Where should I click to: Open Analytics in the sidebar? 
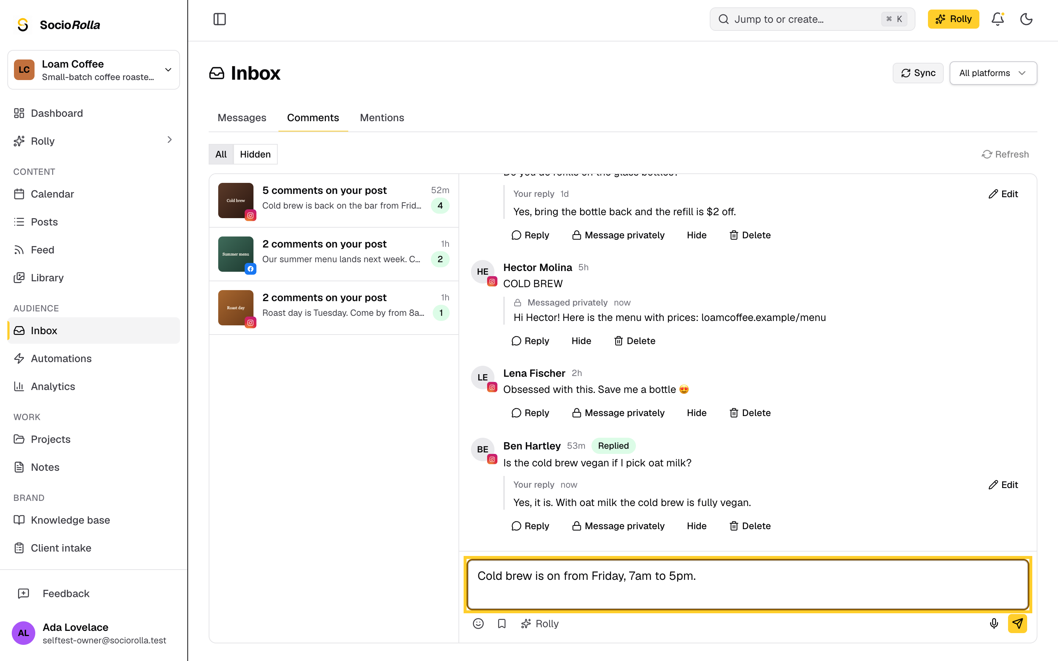[x=94, y=386]
